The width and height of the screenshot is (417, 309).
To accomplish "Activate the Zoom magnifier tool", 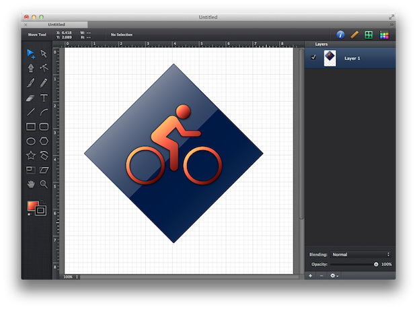I will [x=44, y=184].
